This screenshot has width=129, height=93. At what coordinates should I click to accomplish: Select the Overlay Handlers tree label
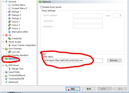pyautogui.click(x=20, y=55)
